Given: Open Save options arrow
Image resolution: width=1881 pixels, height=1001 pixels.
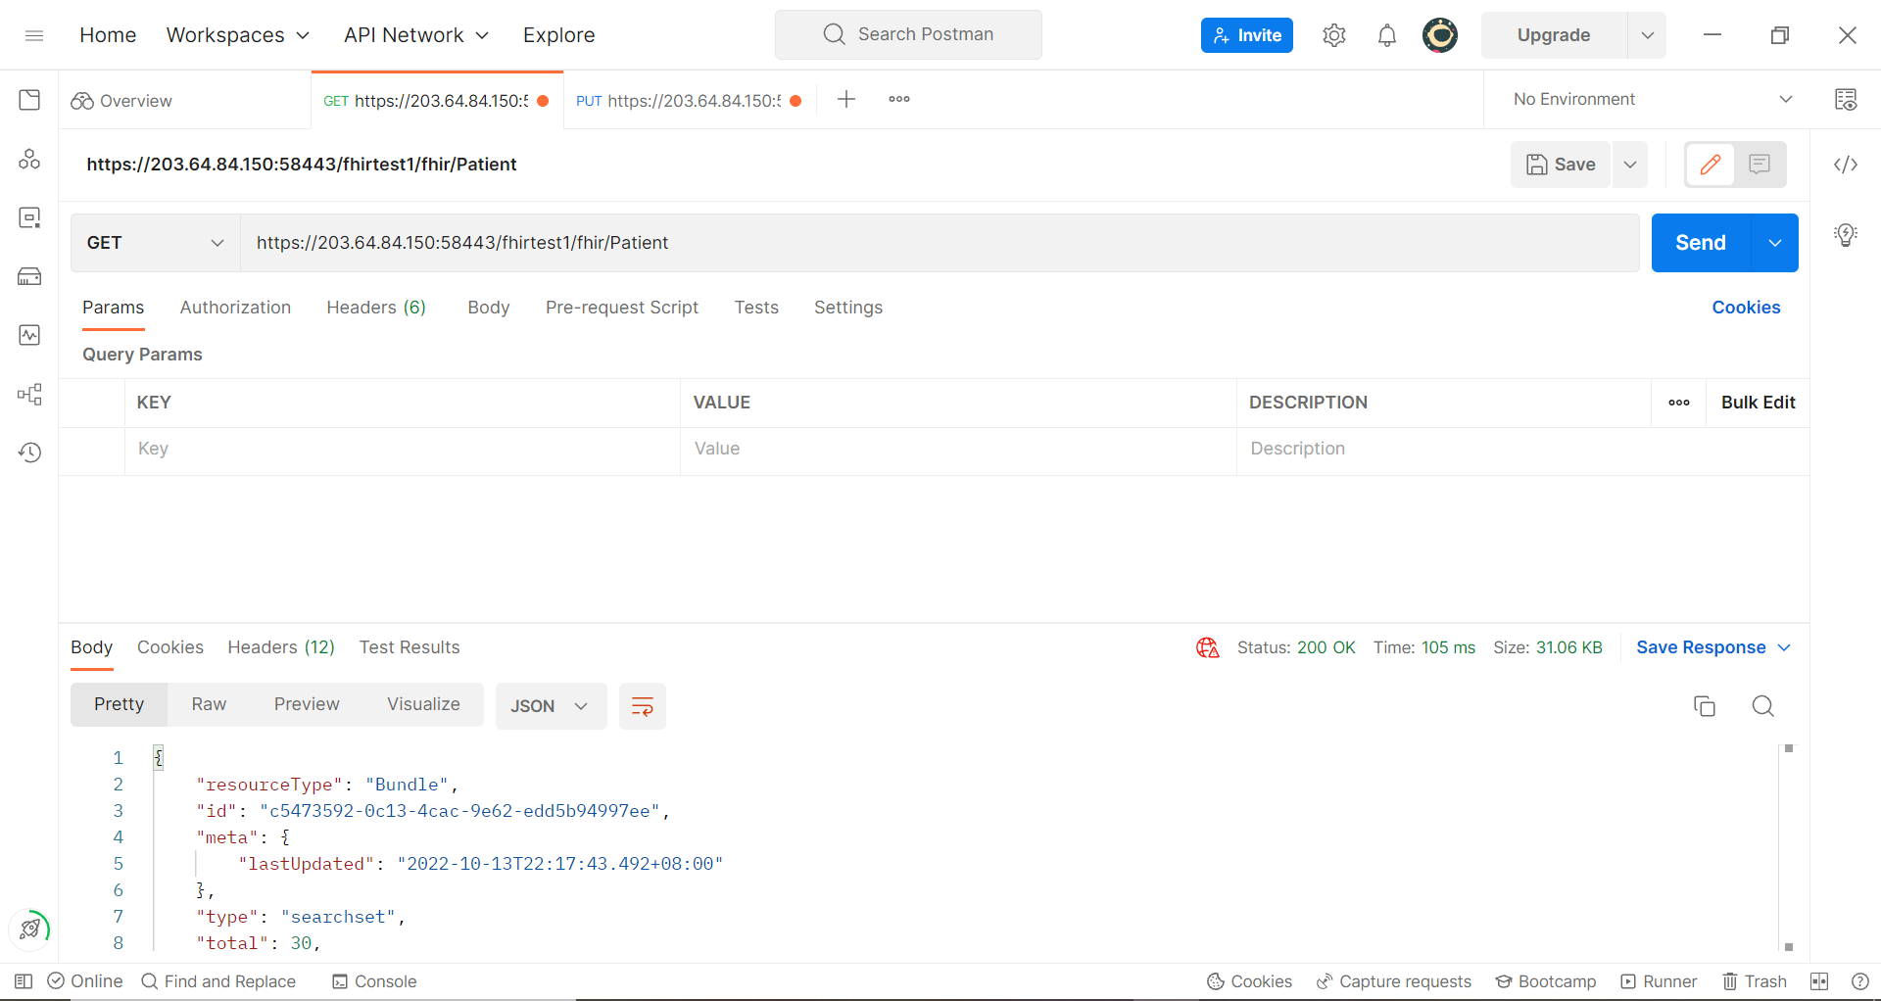Looking at the screenshot, I should [1630, 165].
